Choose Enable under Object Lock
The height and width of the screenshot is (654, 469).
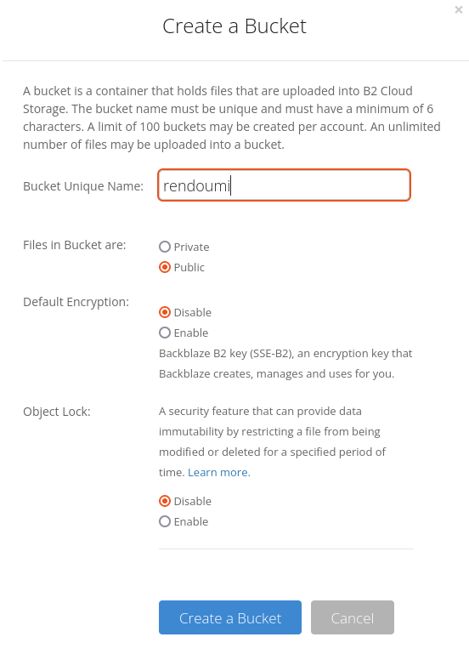tap(165, 521)
